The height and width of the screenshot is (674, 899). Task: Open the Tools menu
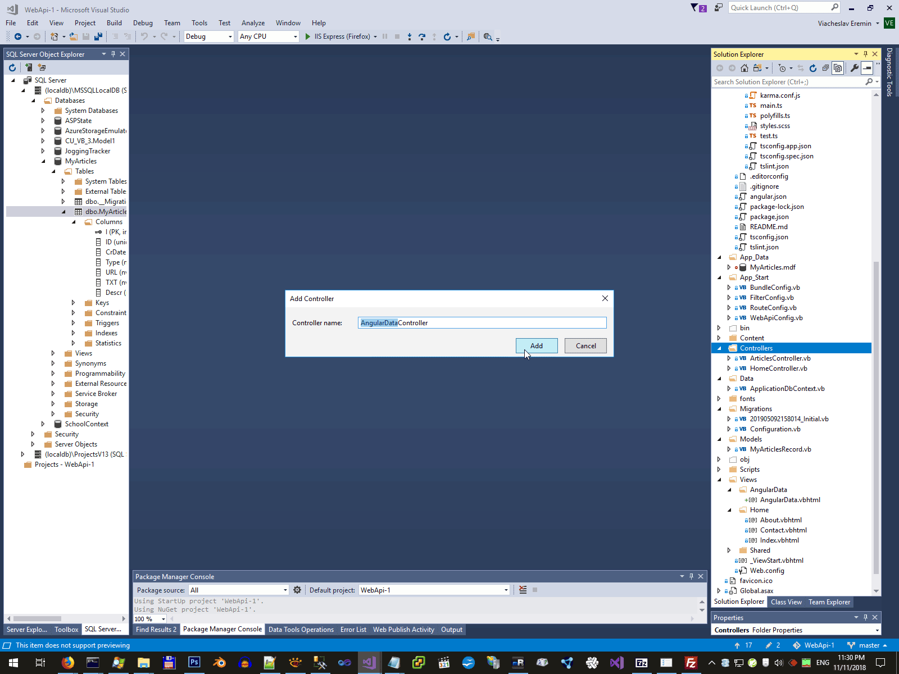pos(199,23)
